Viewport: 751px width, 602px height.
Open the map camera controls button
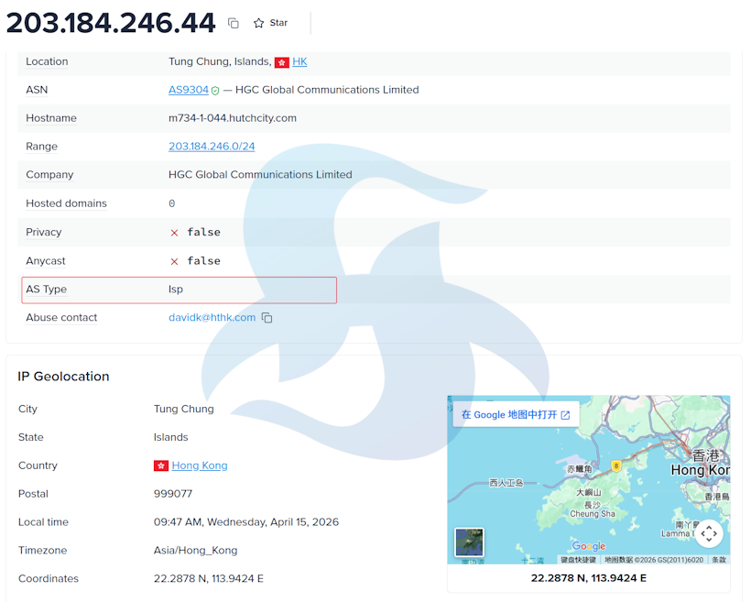[x=709, y=533]
